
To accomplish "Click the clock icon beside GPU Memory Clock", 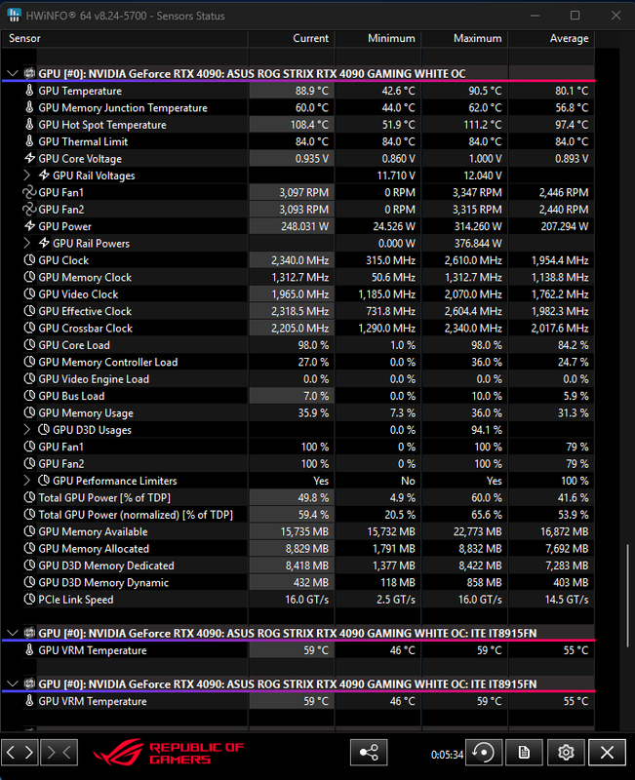I will pos(29,277).
